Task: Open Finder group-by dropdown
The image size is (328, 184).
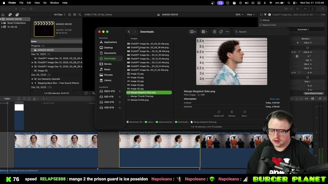Action: [x=204, y=32]
